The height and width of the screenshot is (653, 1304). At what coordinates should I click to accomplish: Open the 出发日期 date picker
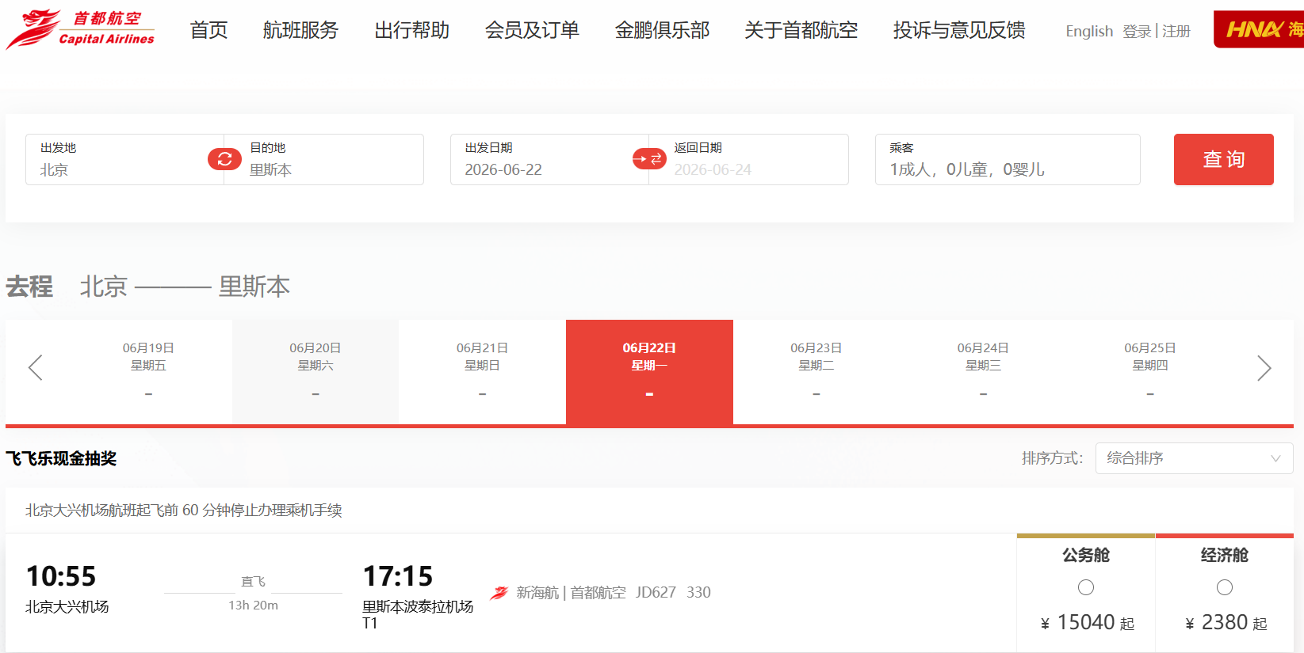[x=539, y=160]
